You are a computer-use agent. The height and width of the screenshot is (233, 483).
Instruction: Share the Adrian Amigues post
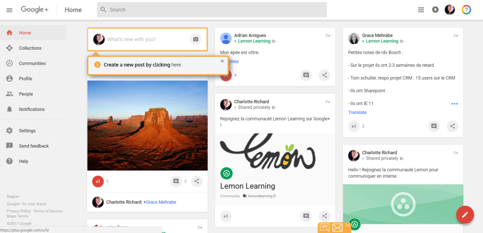click(x=325, y=75)
